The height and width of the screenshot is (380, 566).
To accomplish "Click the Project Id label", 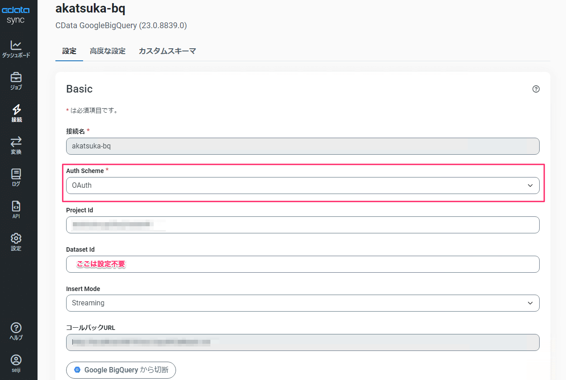I will [x=80, y=210].
